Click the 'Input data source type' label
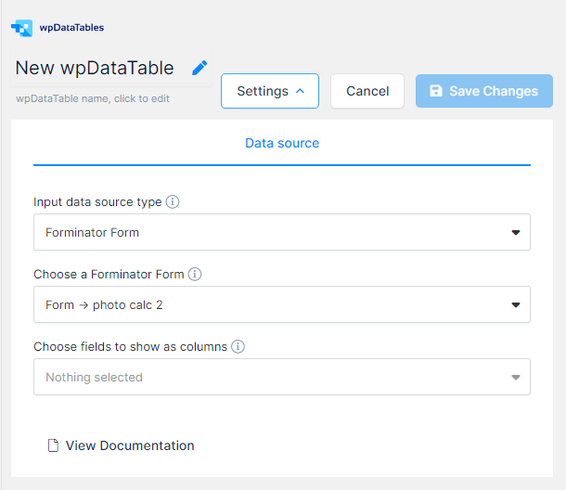Screen dimensions: 566x490 coord(97,202)
